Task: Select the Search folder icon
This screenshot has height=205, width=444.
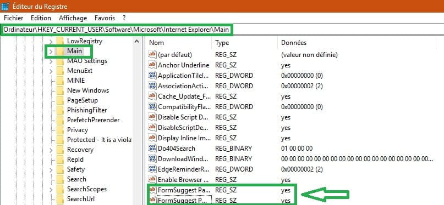Action: point(60,179)
